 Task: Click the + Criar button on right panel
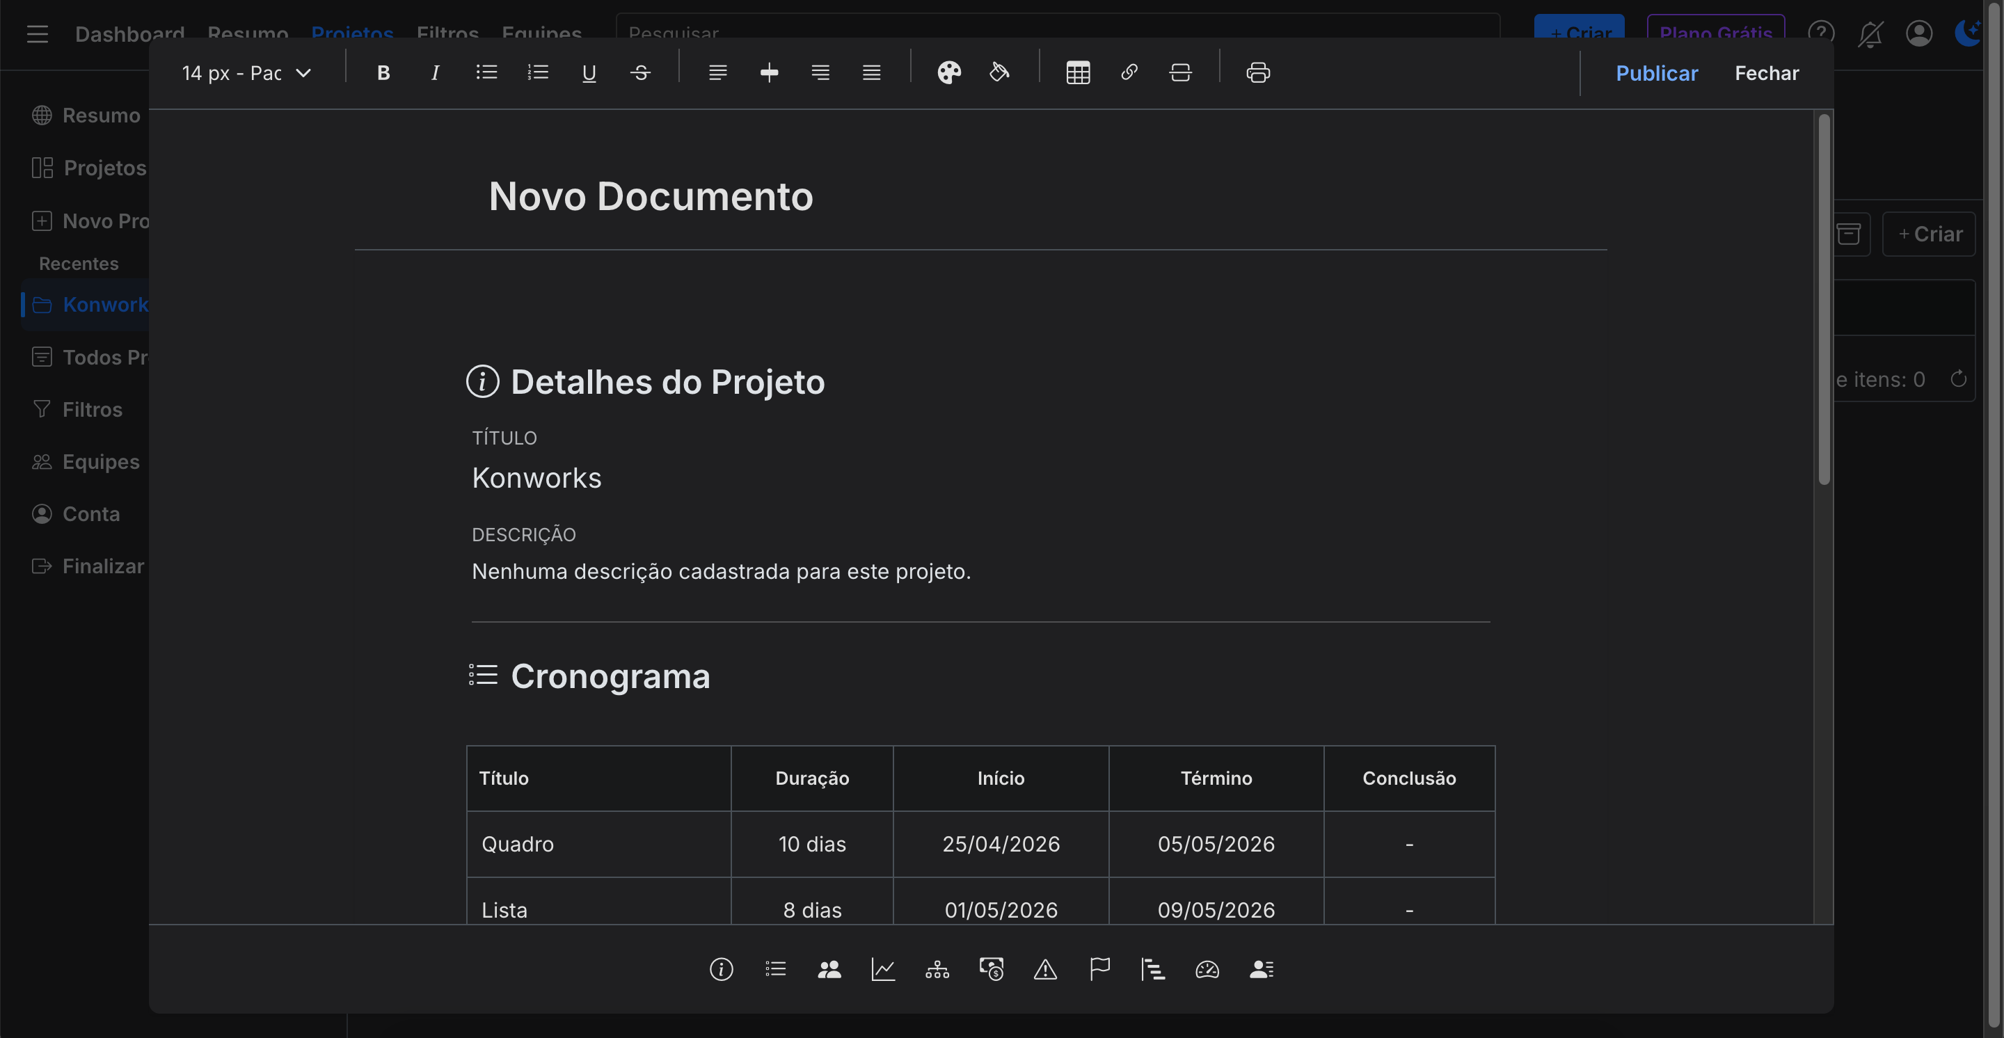1930,234
